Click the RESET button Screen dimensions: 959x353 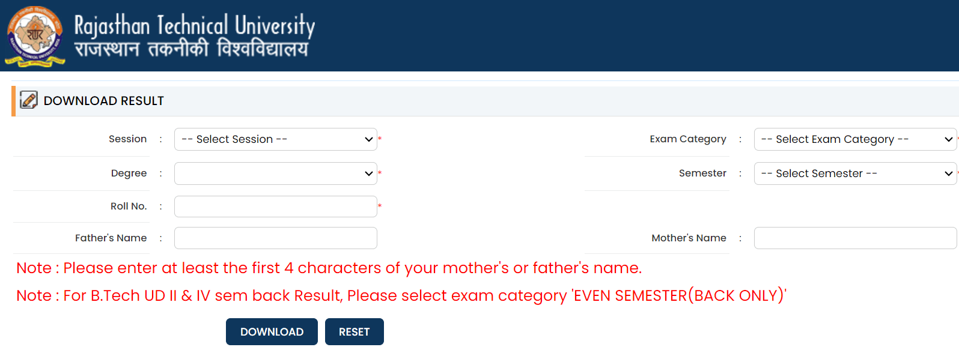[x=355, y=332]
